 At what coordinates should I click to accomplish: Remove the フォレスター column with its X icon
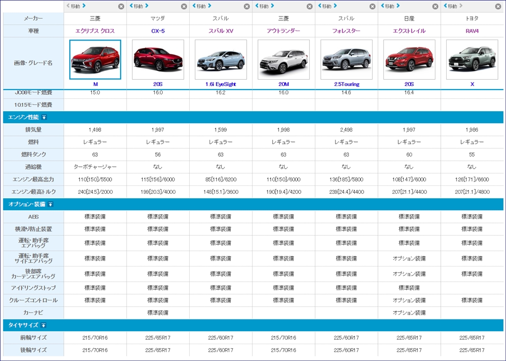tap(373, 6)
